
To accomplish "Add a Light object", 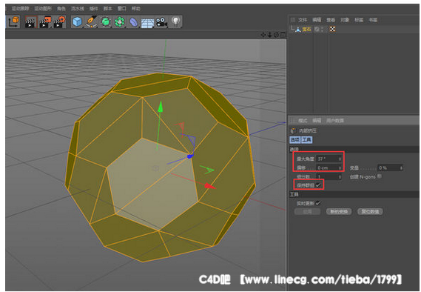I will [175, 21].
